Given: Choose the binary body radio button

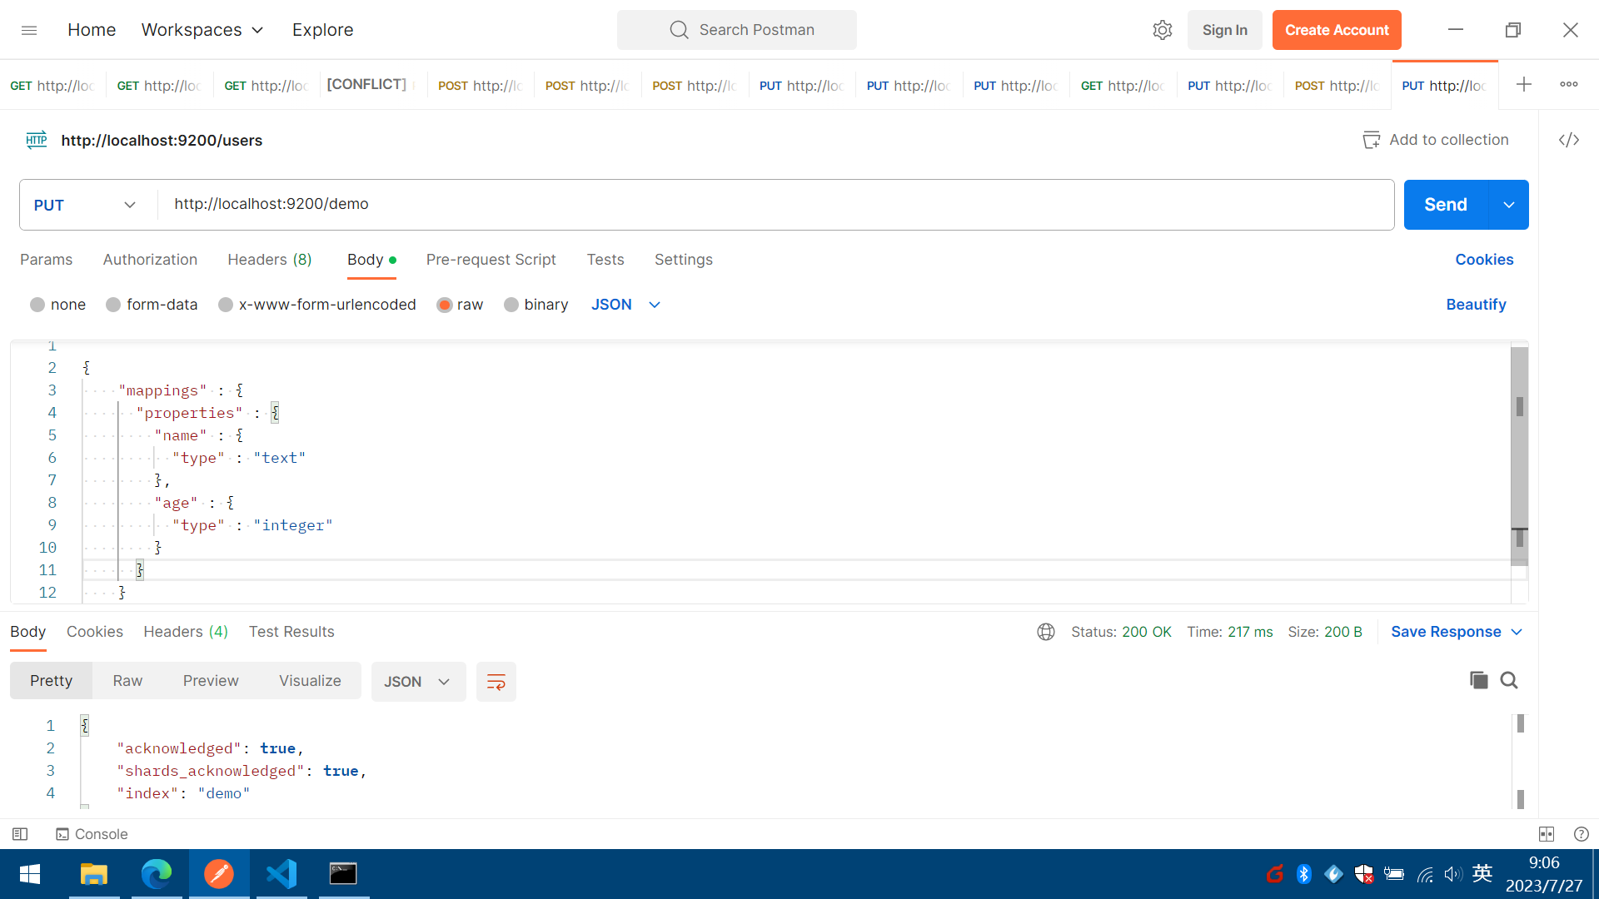Looking at the screenshot, I should click(511, 305).
